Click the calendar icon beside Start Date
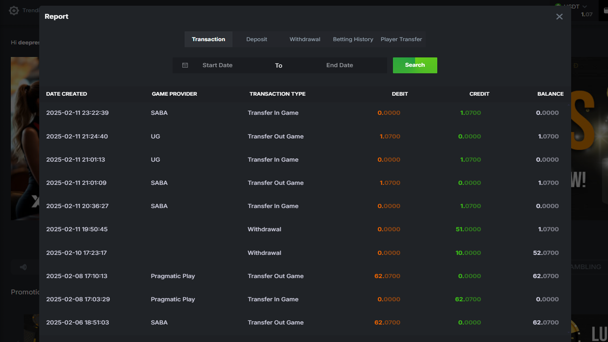This screenshot has height=342, width=608. 185,65
